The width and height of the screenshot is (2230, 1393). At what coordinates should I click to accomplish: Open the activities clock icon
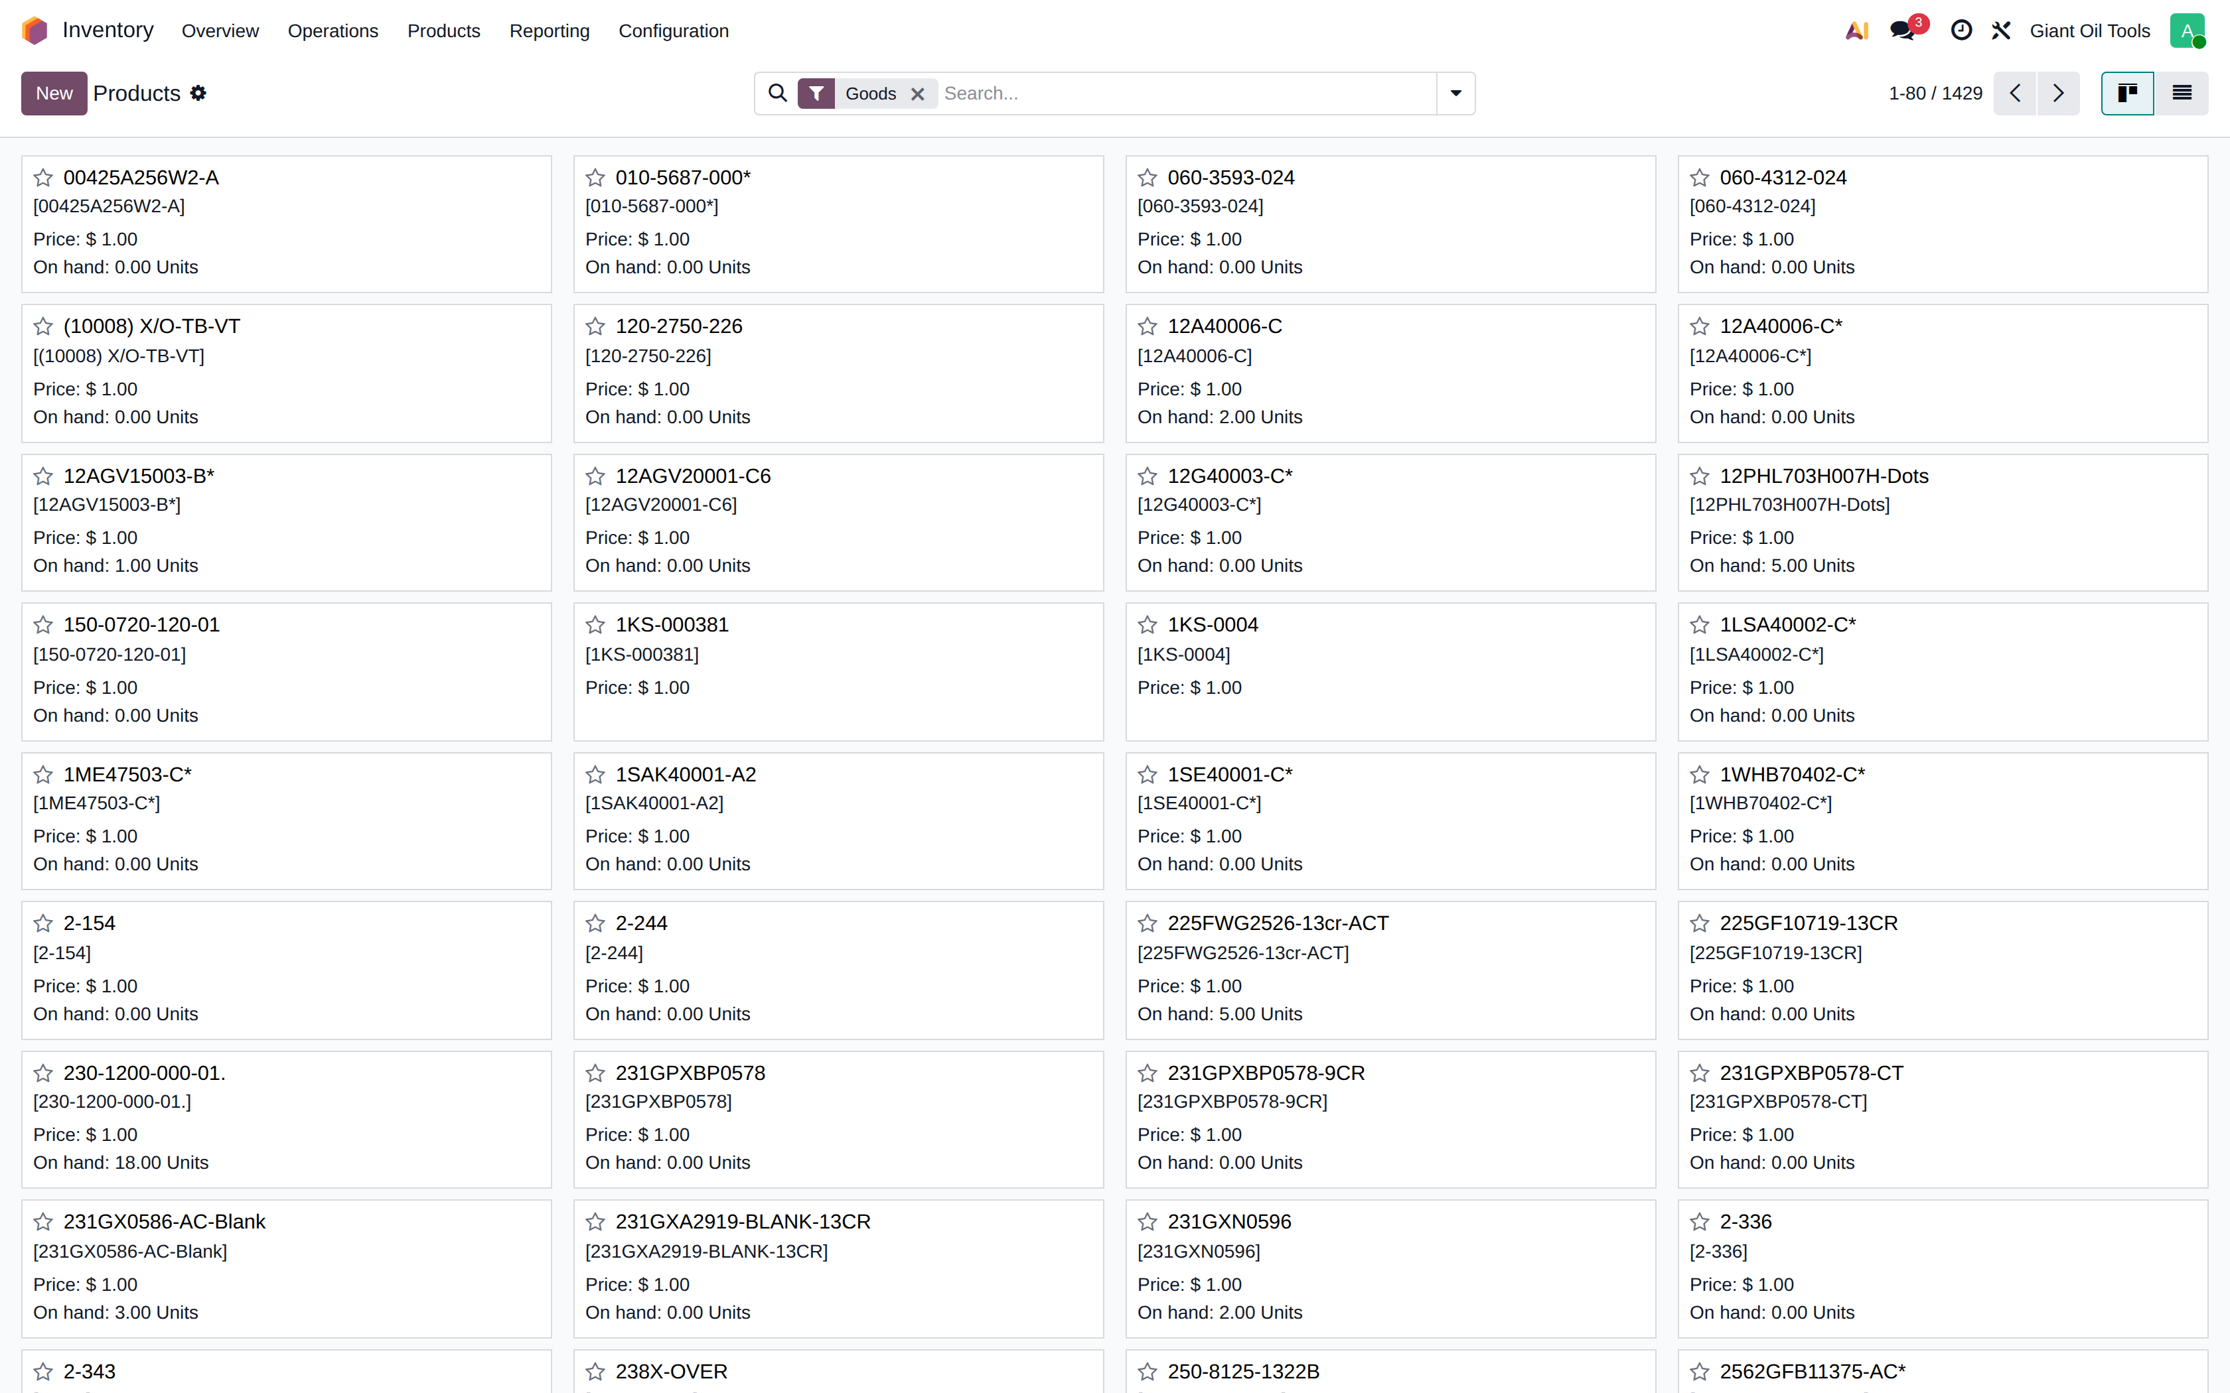pyautogui.click(x=1961, y=31)
